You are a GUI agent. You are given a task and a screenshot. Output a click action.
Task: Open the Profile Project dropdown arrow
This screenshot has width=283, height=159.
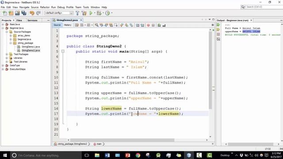point(112,13)
